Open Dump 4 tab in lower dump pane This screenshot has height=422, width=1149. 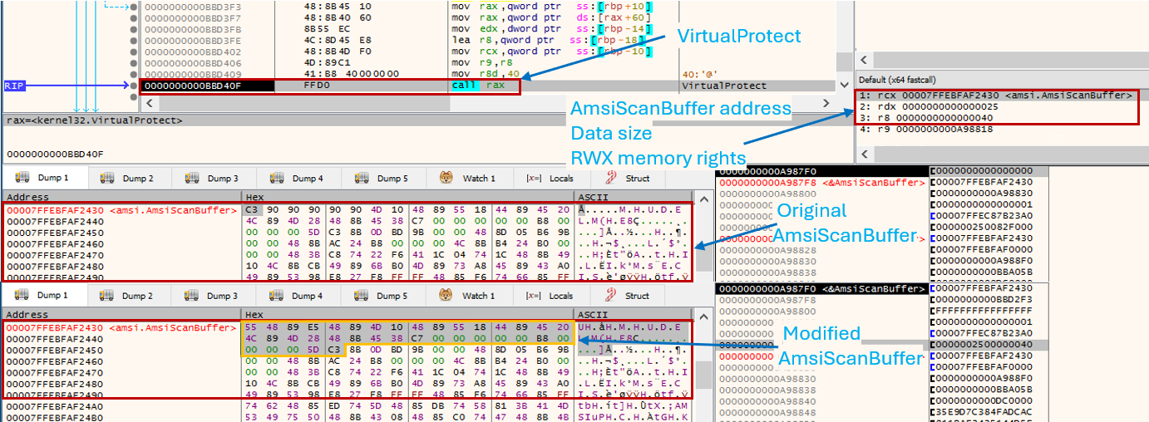[x=297, y=295]
